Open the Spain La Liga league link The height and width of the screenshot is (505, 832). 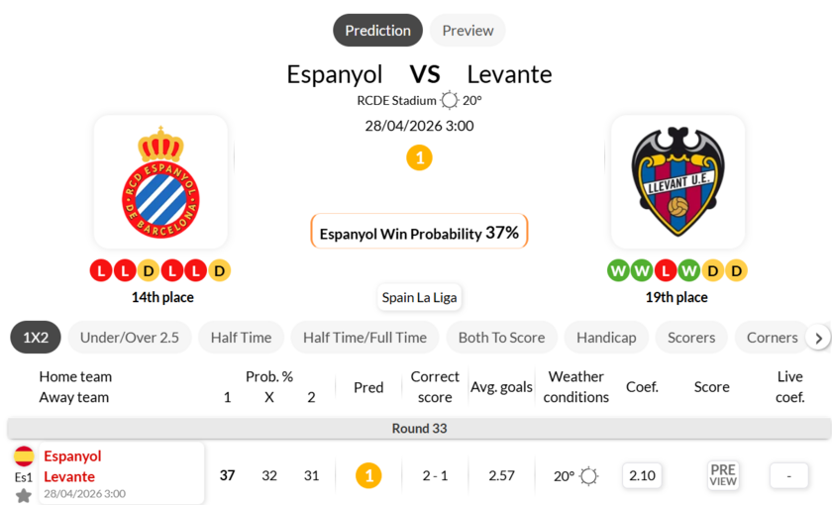[419, 297]
